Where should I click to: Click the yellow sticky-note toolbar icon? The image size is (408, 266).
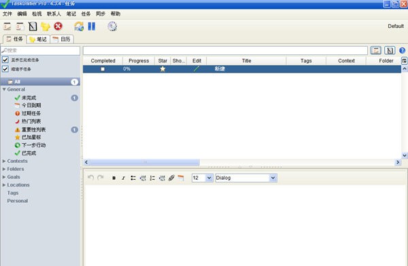(46, 26)
